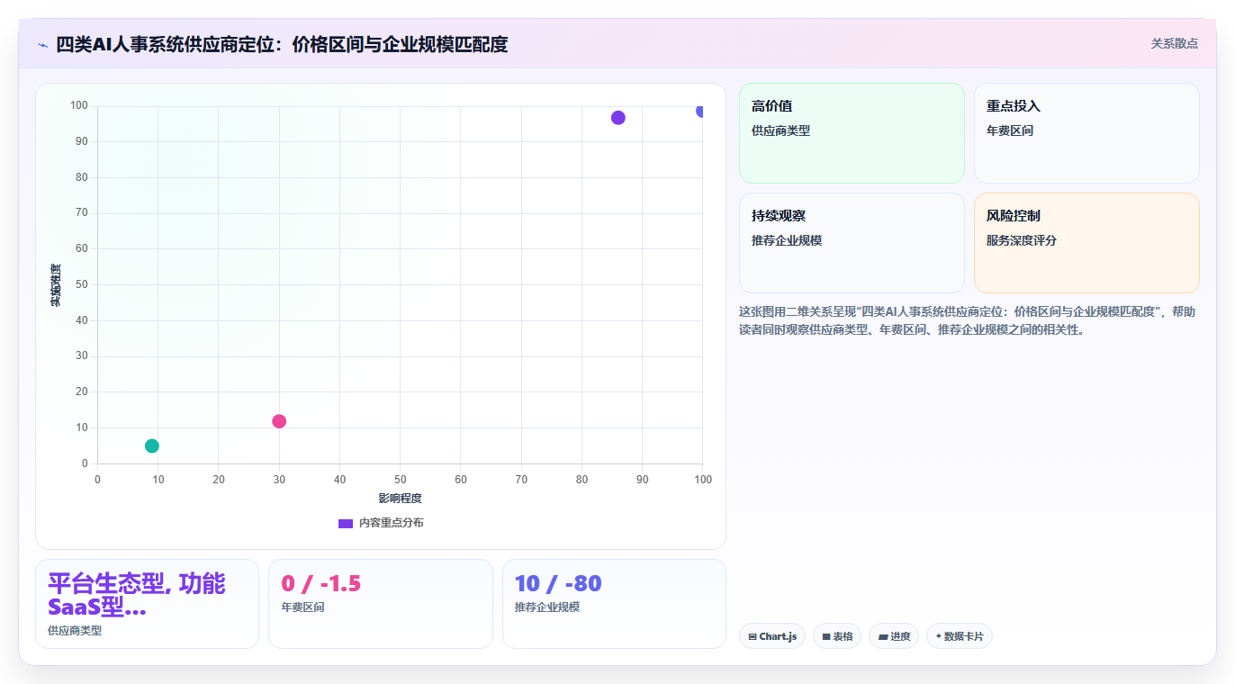This screenshot has width=1235, height=684.
Task: Click 服务深度评分 text in 风险控制 card
Action: click(1022, 240)
